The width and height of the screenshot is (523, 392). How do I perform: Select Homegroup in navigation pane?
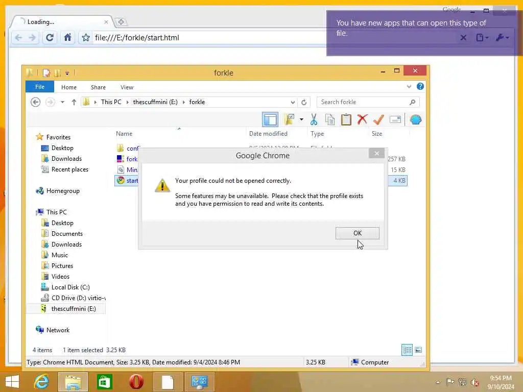[63, 191]
